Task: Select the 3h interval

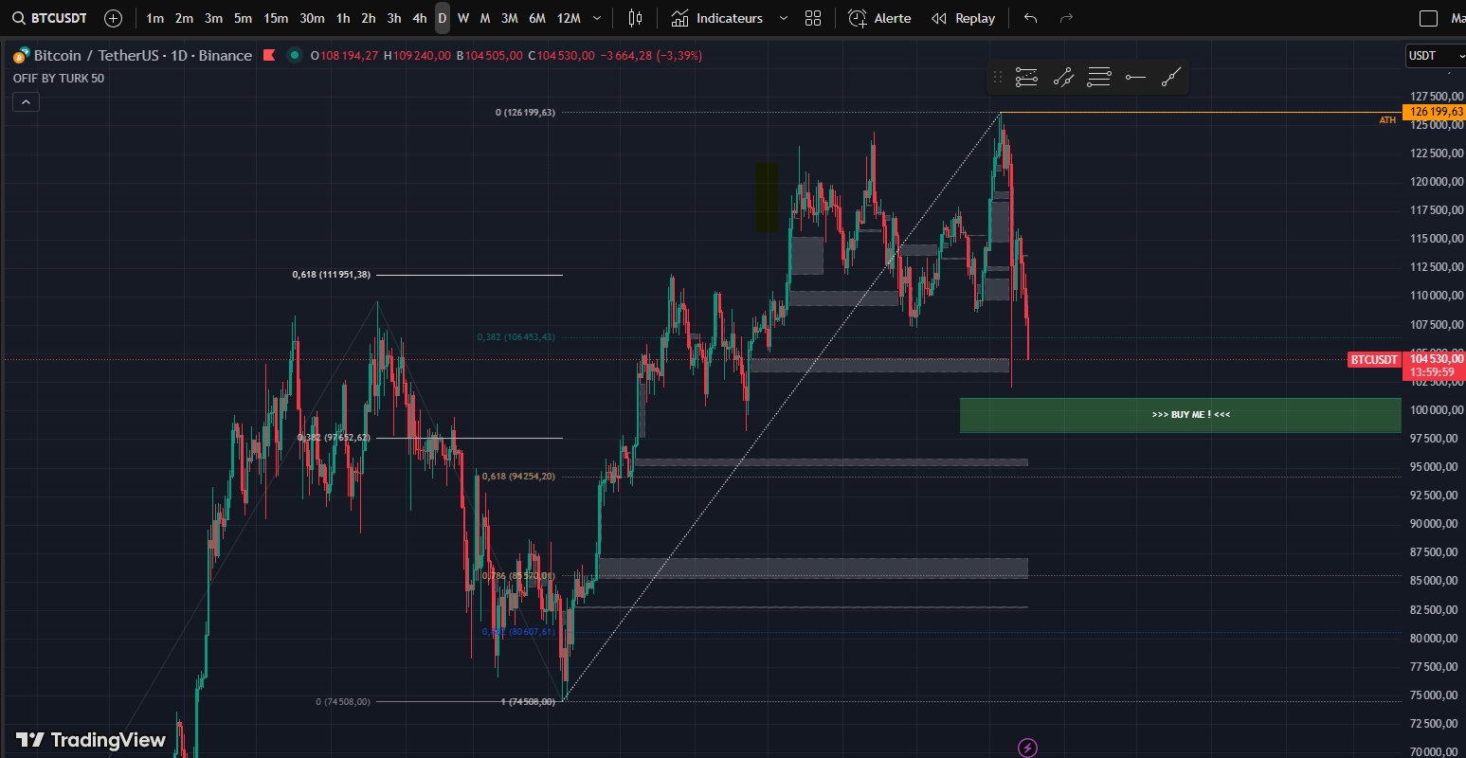Action: point(394,18)
